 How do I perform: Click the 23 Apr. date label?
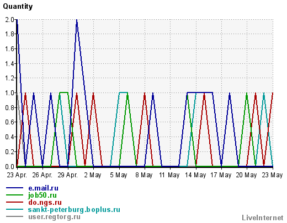17,175
